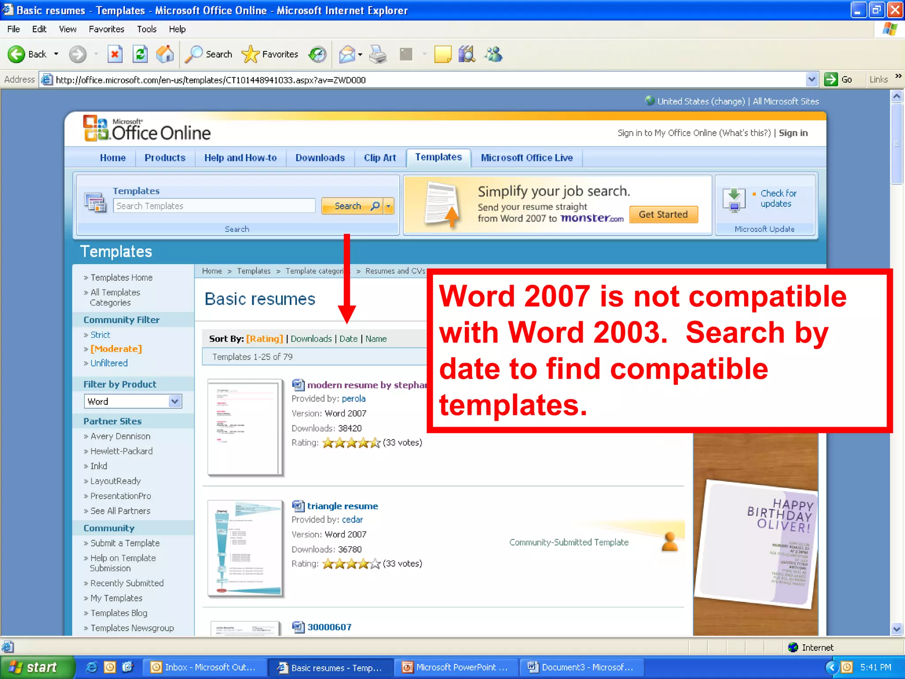Open the Help menu
The height and width of the screenshot is (679, 905).
(x=177, y=29)
